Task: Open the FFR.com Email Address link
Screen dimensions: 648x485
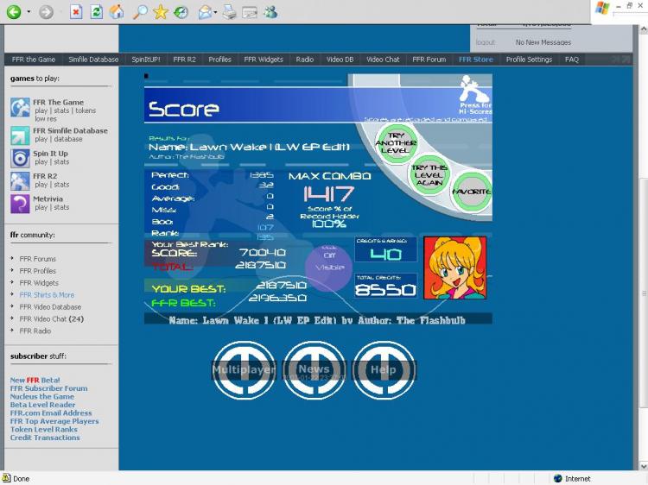Action: pyautogui.click(x=51, y=413)
